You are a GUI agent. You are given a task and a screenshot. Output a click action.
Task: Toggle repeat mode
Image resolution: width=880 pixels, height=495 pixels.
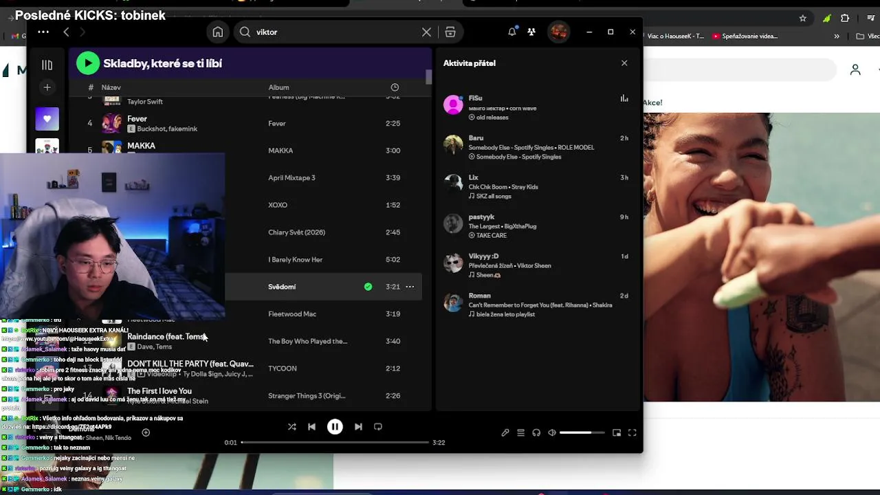pyautogui.click(x=378, y=427)
